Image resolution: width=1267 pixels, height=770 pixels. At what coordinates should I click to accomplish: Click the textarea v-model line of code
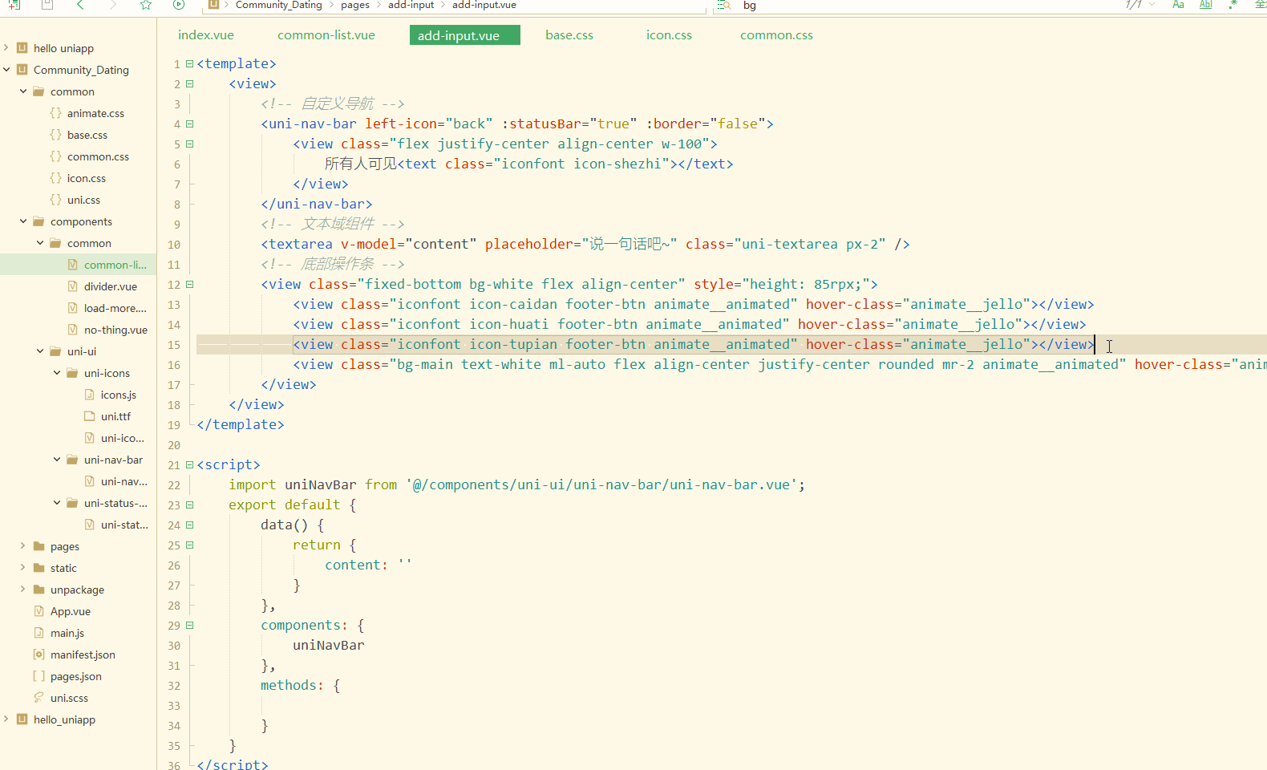(585, 244)
